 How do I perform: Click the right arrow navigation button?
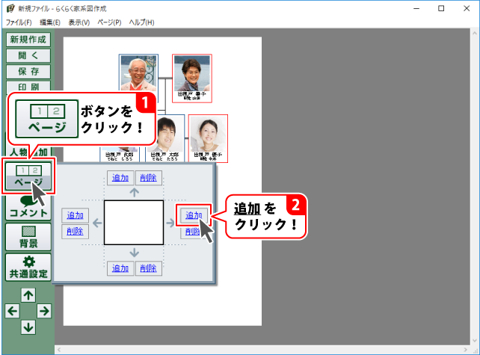pyautogui.click(x=44, y=311)
